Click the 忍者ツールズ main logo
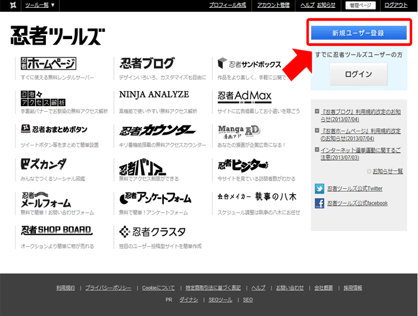418x316 pixels. pyautogui.click(x=58, y=36)
